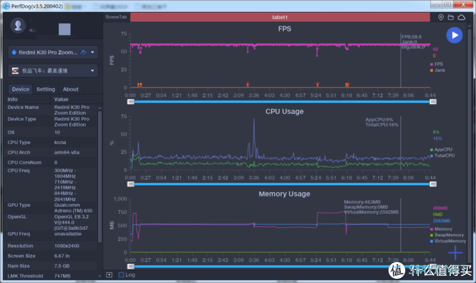
Task: Select the Screen Size 6.67 in value
Action: pos(62,256)
